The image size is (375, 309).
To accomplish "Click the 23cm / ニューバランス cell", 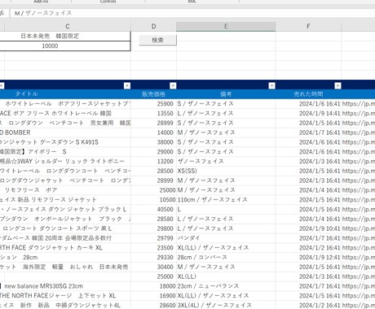I will coord(226,286).
